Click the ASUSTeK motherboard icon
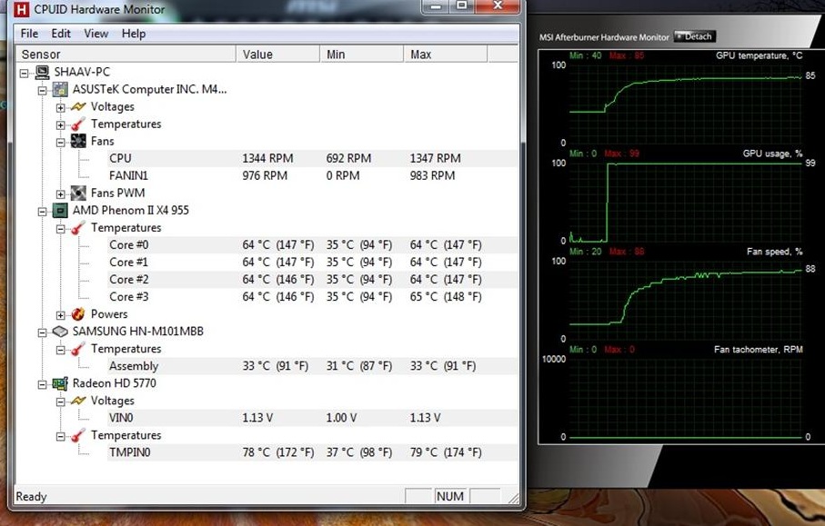The height and width of the screenshot is (526, 825). click(x=60, y=89)
